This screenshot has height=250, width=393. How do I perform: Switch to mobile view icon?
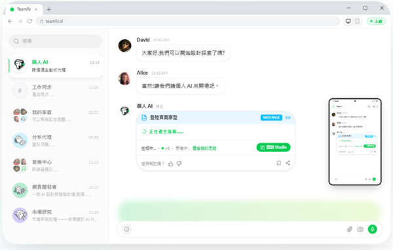pyautogui.click(x=358, y=22)
